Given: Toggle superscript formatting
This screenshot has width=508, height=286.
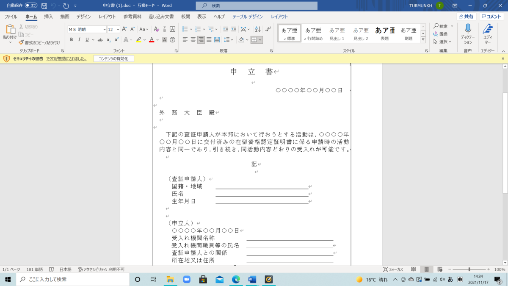Looking at the screenshot, I should tap(116, 40).
